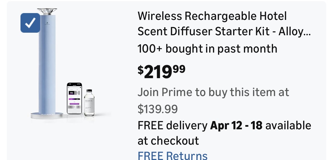Click the bold $219.99 price
The height and width of the screenshot is (160, 333).
pyautogui.click(x=161, y=72)
